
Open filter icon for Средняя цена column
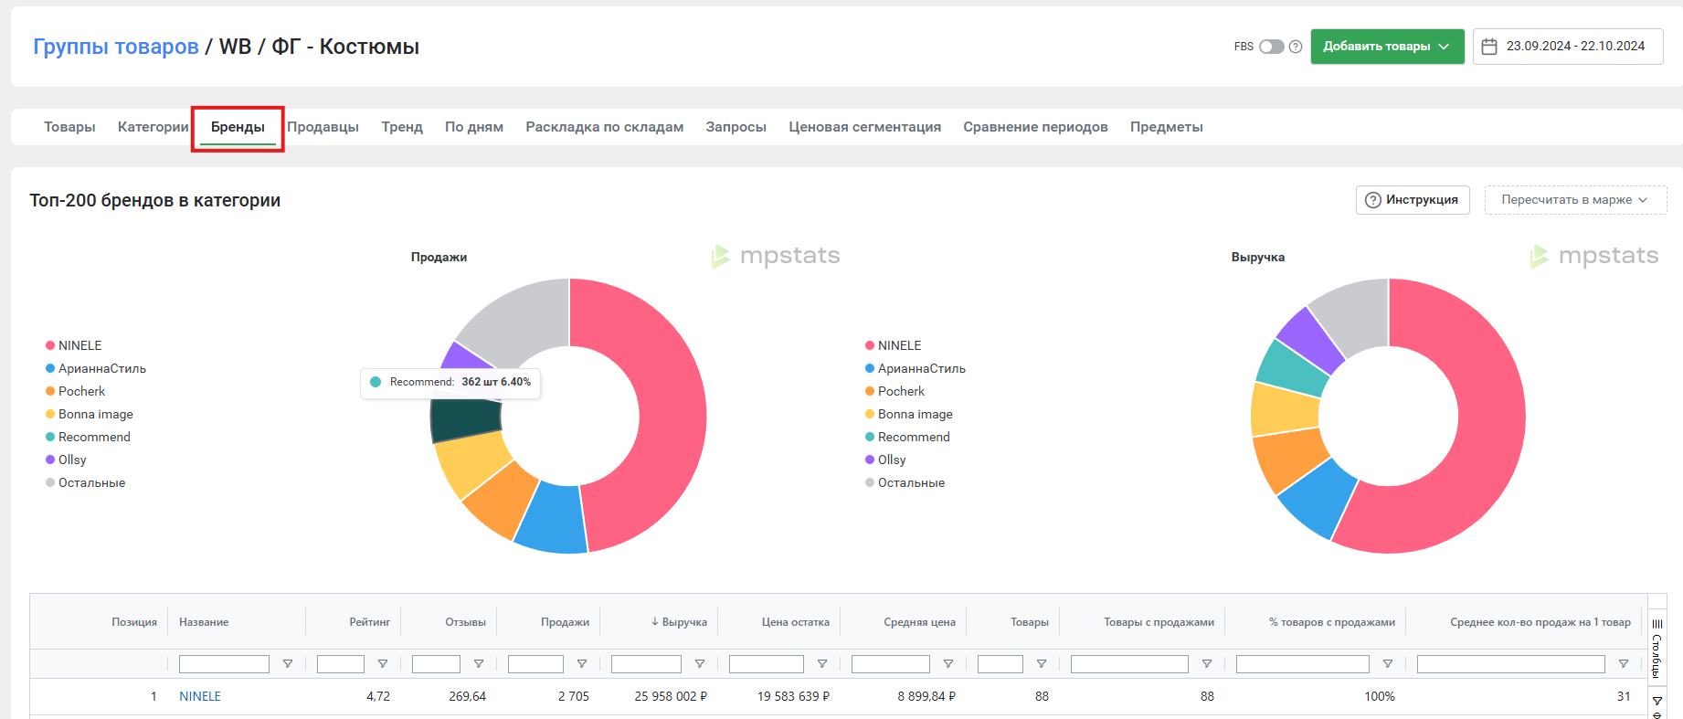948,664
